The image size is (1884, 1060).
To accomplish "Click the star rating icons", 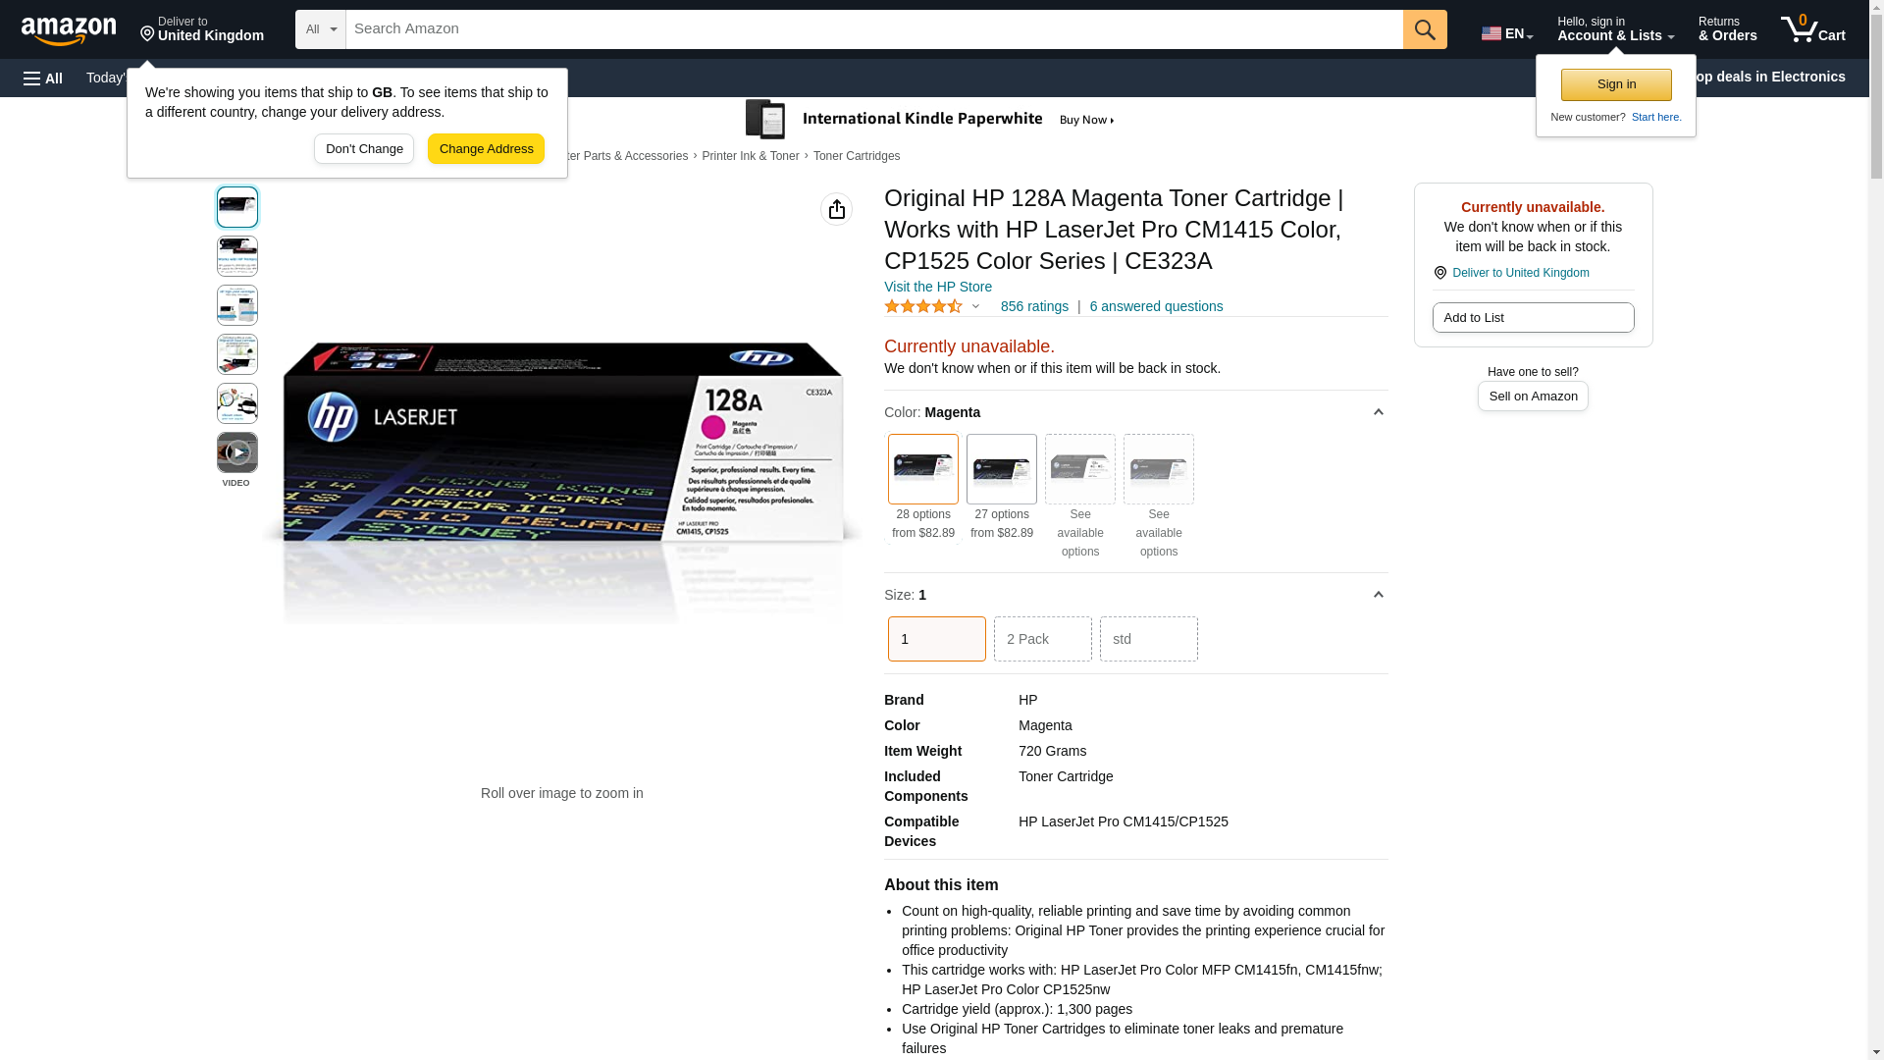I will 923,307.
